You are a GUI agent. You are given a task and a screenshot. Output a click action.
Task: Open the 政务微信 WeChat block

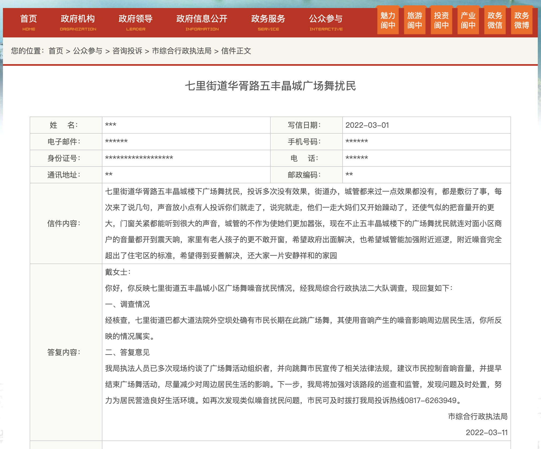[x=494, y=20]
